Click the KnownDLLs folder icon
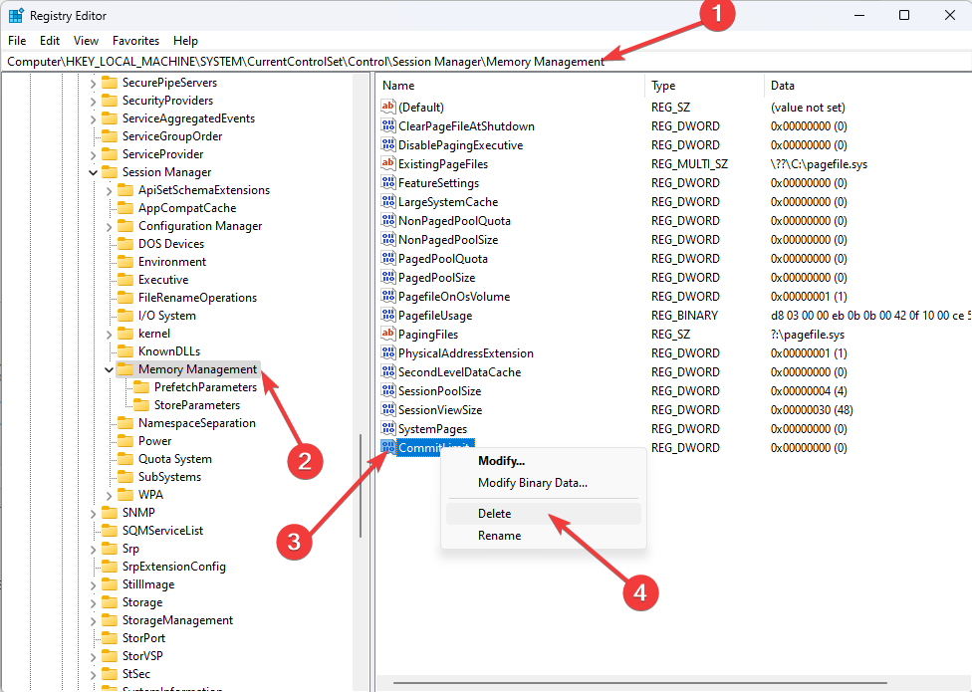972x692 pixels. (x=125, y=351)
